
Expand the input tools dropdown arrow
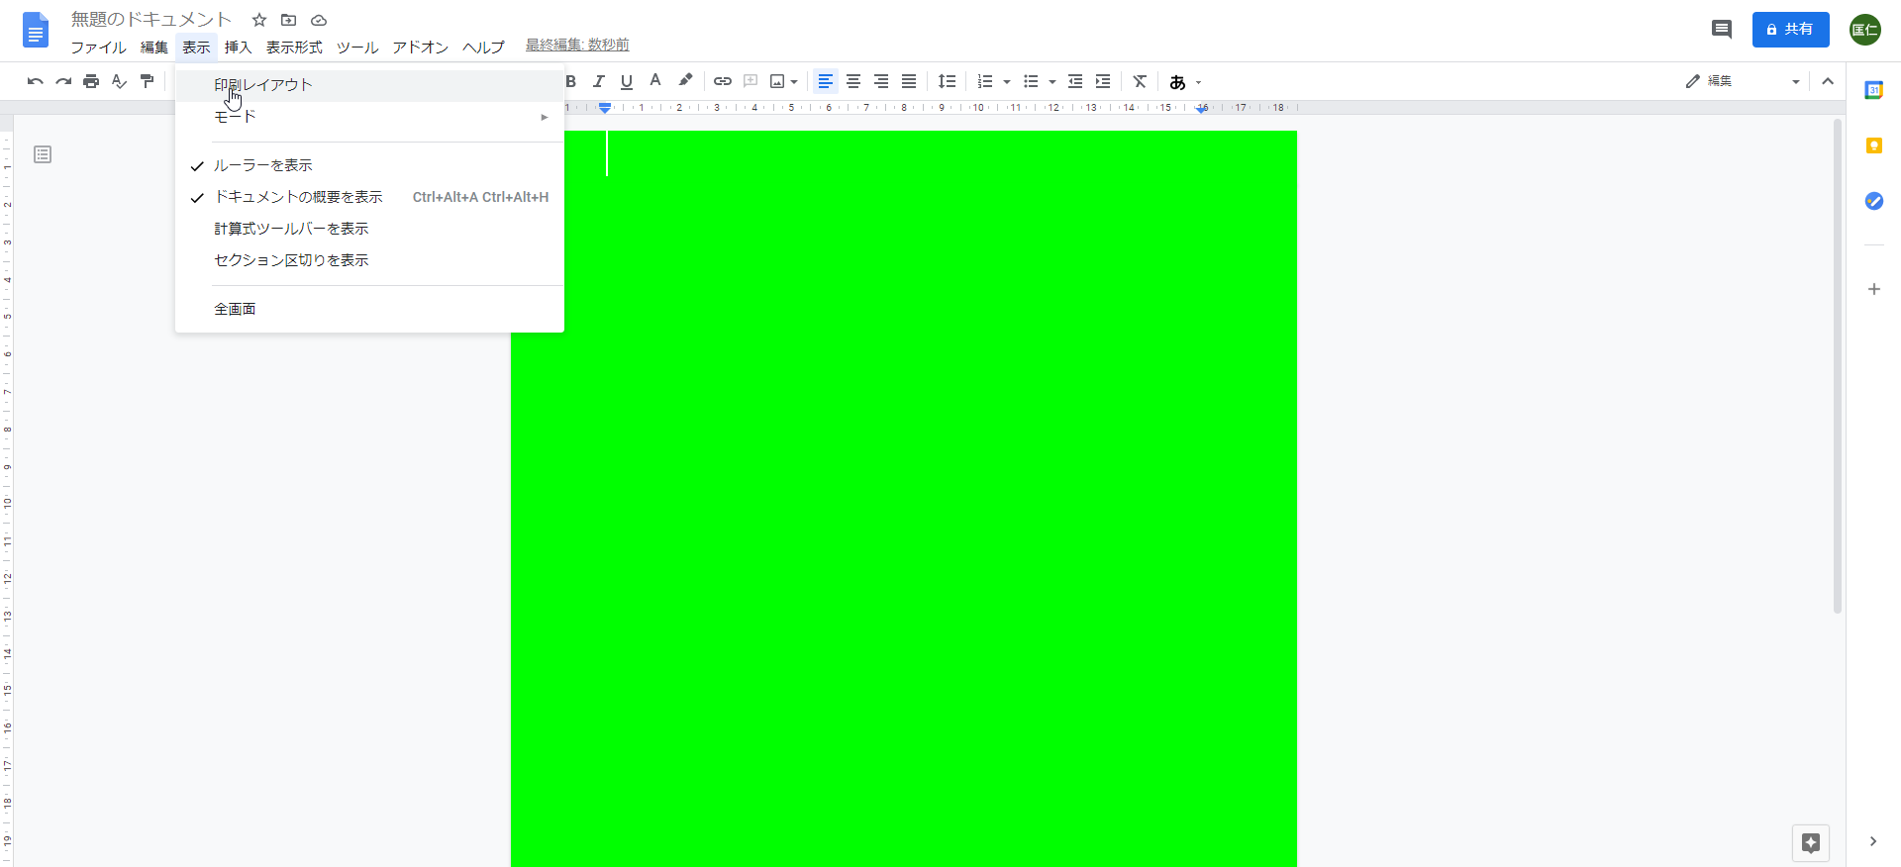coord(1199,83)
